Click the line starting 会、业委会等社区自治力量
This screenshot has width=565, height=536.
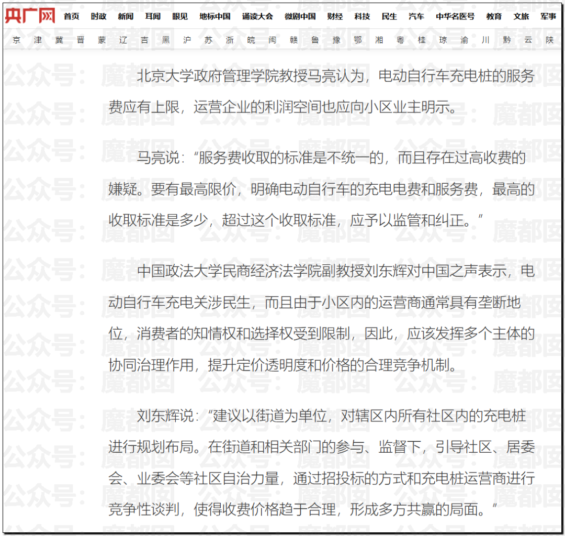[x=321, y=478]
